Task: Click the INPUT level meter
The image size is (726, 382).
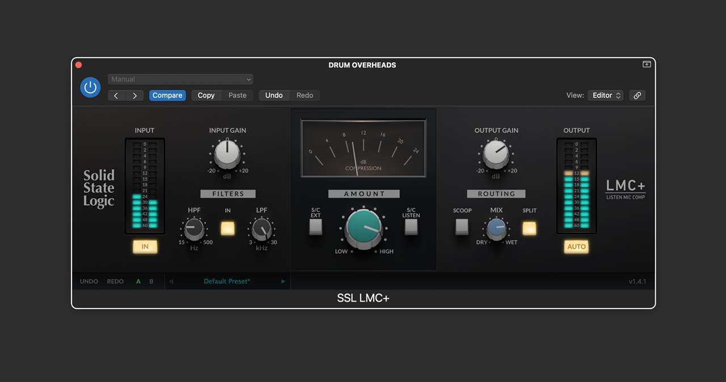Action: point(145,186)
